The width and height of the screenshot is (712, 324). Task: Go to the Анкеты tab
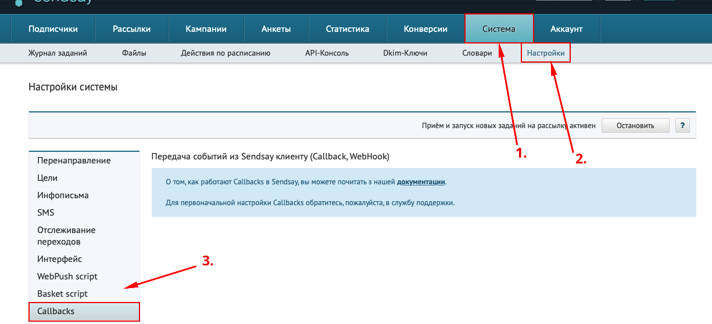276,29
